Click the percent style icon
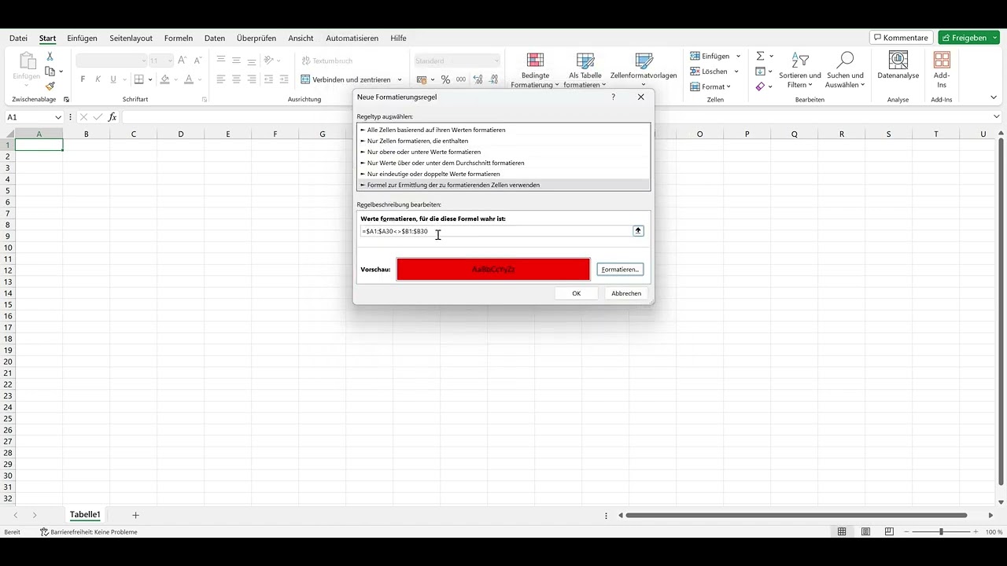The image size is (1007, 566). click(x=445, y=79)
